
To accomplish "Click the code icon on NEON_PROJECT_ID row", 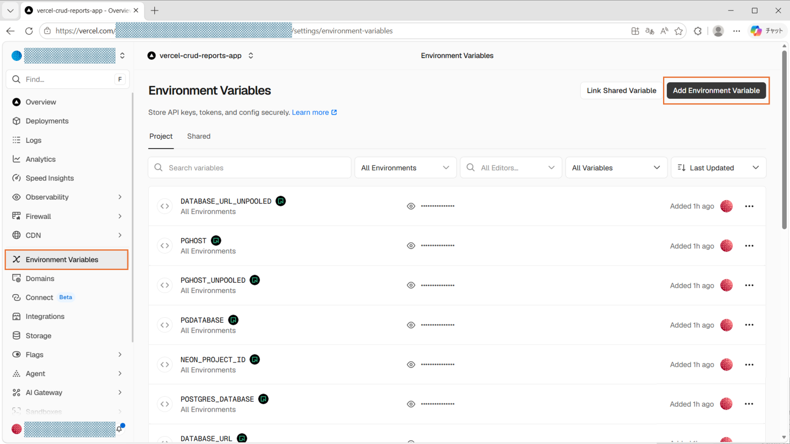I will 165,364.
